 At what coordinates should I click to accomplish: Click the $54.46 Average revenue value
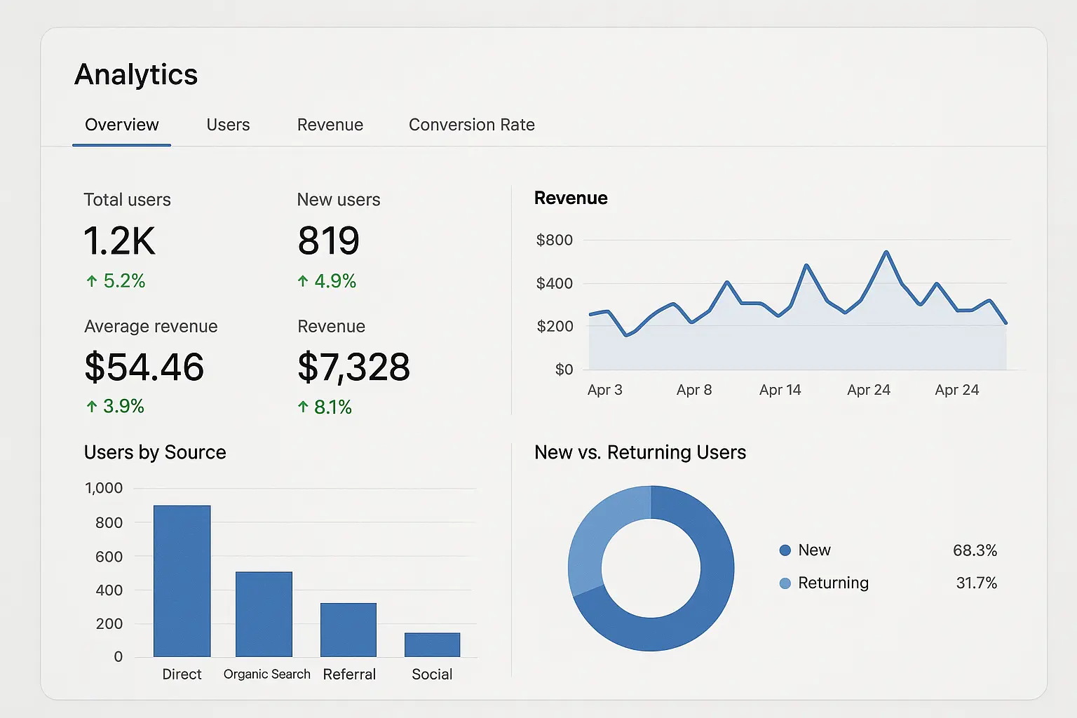pos(144,367)
